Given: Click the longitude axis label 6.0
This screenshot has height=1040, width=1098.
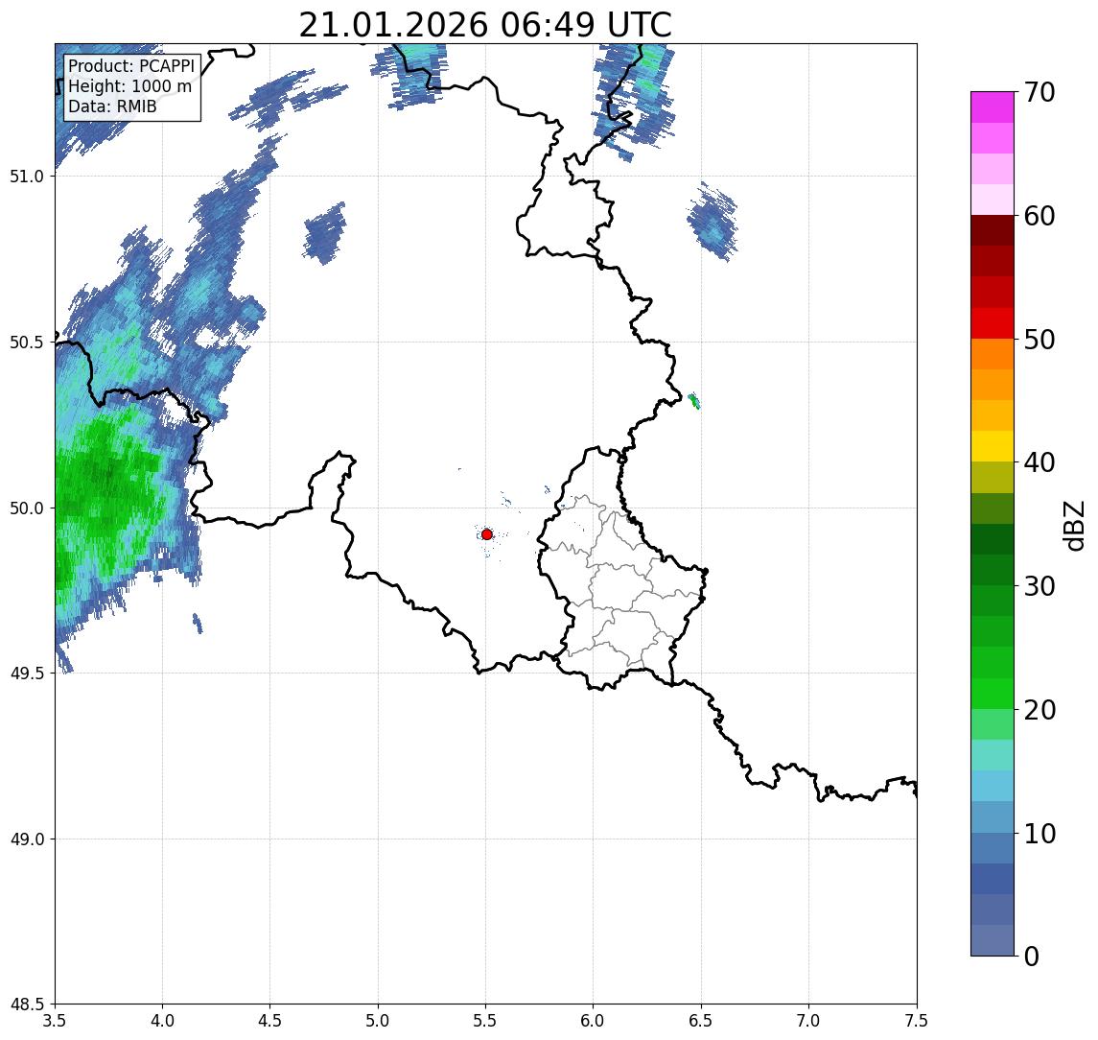Looking at the screenshot, I should pos(594,1021).
